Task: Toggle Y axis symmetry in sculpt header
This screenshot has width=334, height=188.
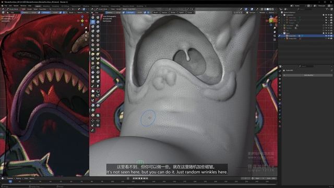Action: [x=240, y=13]
